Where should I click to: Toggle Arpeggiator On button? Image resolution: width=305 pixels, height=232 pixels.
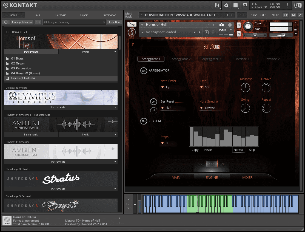[x=144, y=71]
